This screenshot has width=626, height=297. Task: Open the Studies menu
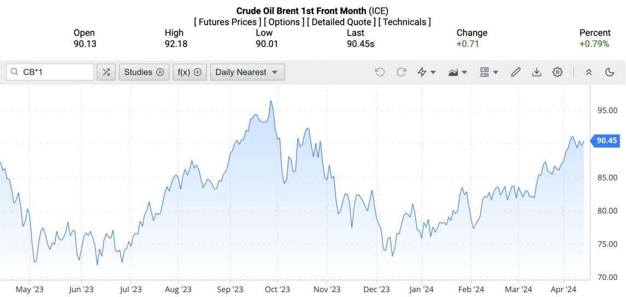pyautogui.click(x=144, y=72)
